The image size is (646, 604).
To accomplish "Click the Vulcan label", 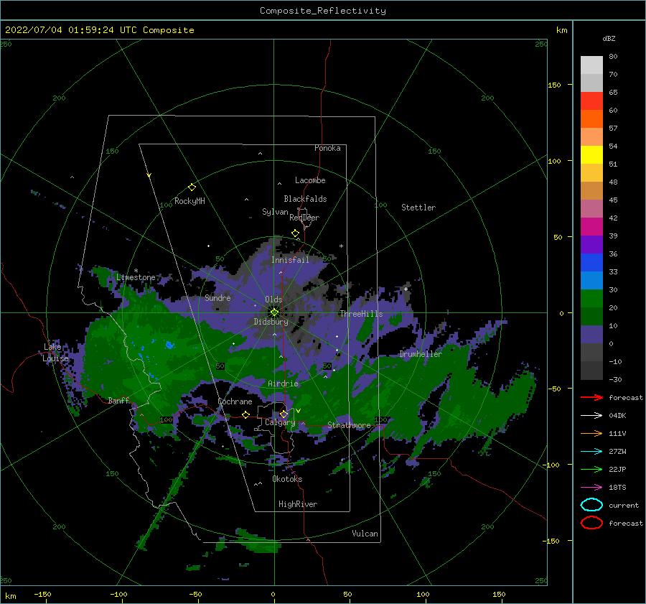I will coord(365,534).
